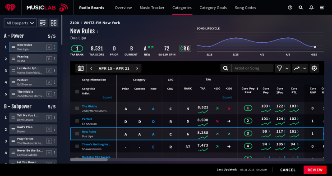The height and width of the screenshot is (176, 332).
Task: Click TAA trend sparkline for The Middle
Action: [x=203, y=112]
